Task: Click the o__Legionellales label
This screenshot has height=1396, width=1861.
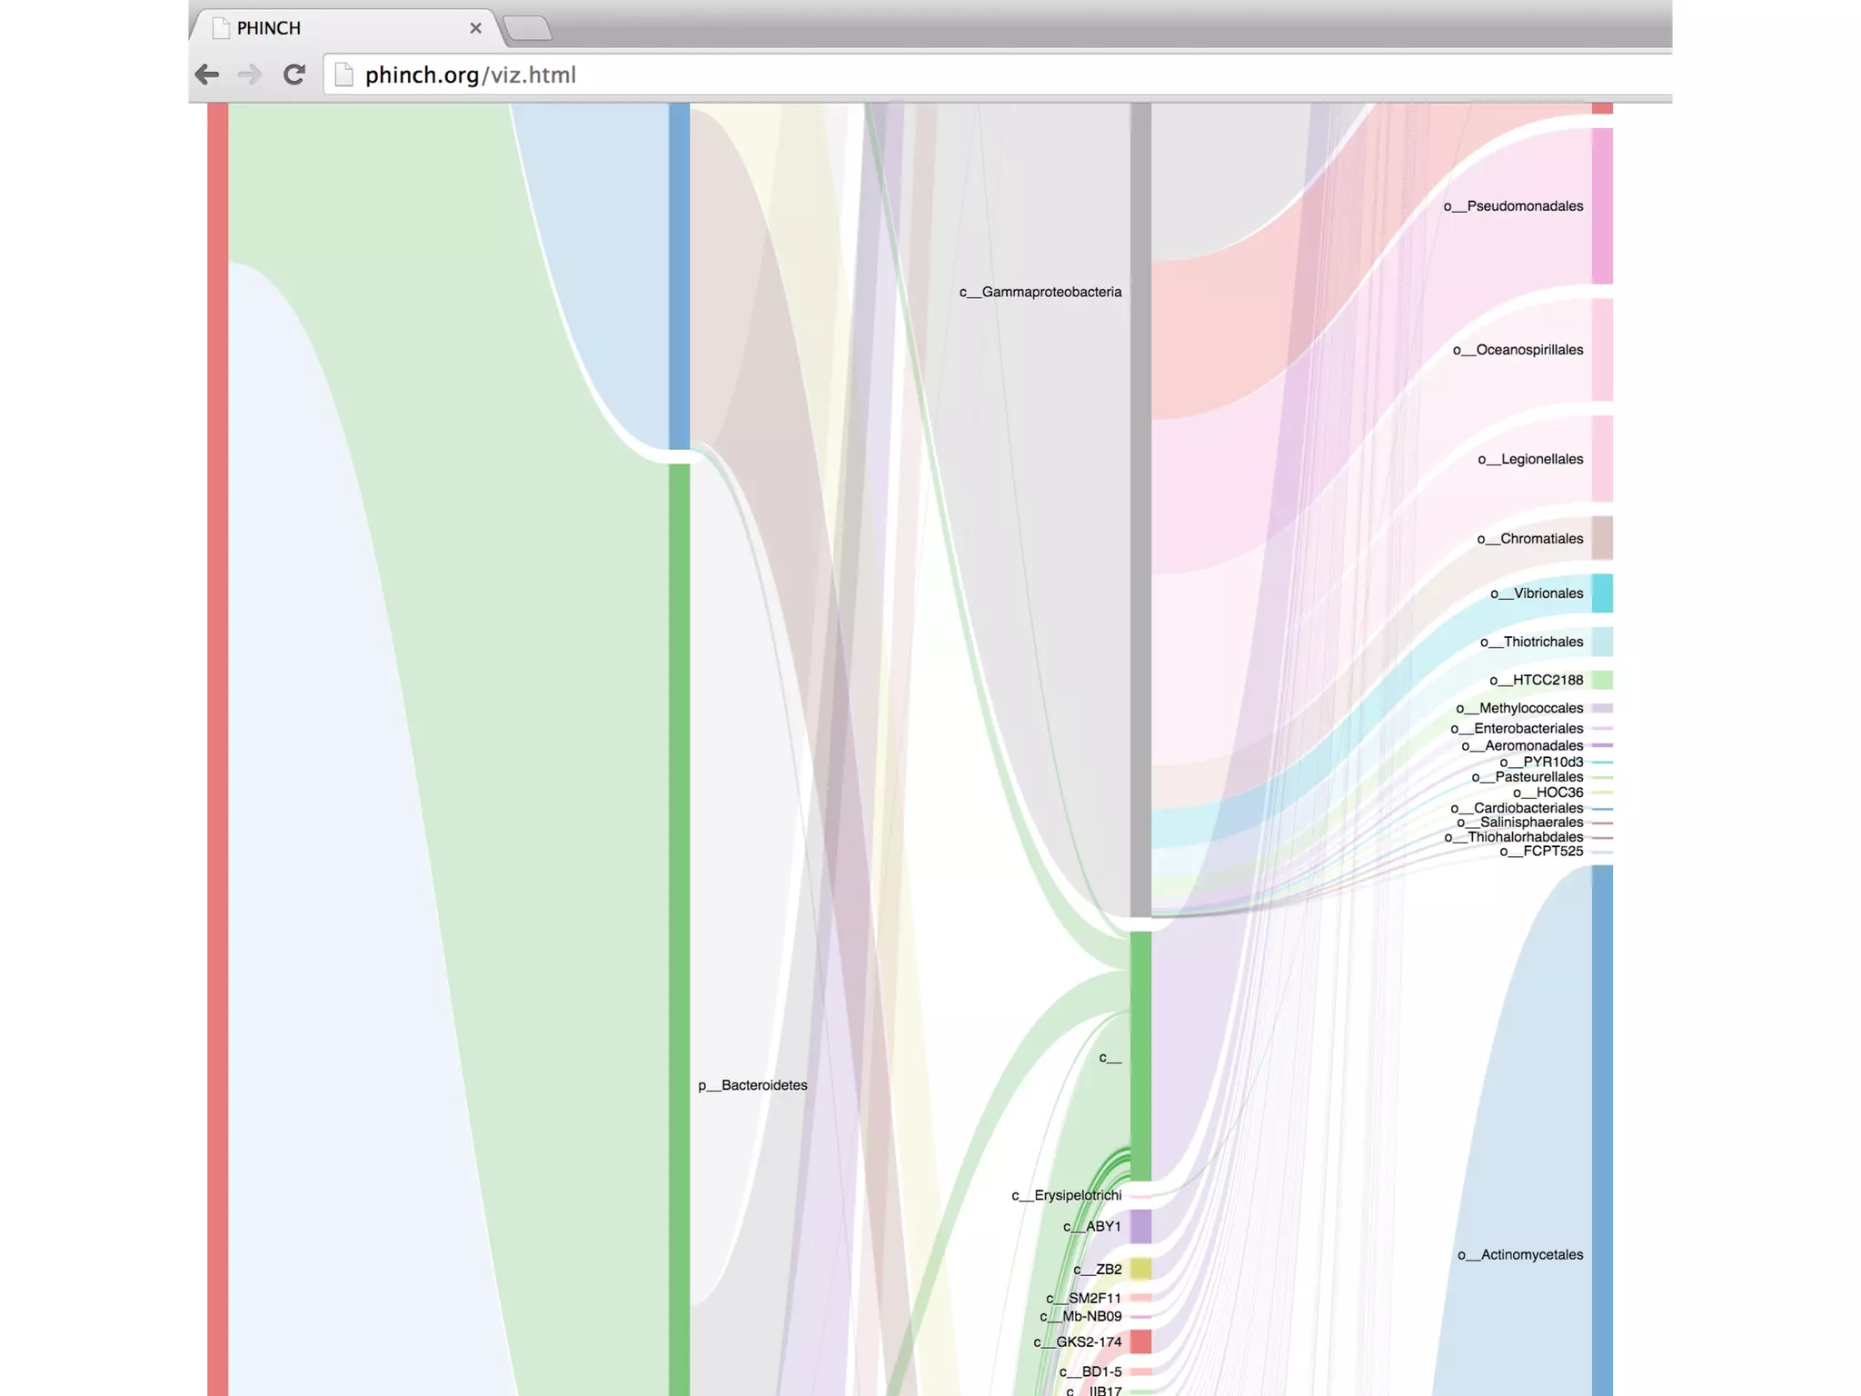Action: [1530, 459]
